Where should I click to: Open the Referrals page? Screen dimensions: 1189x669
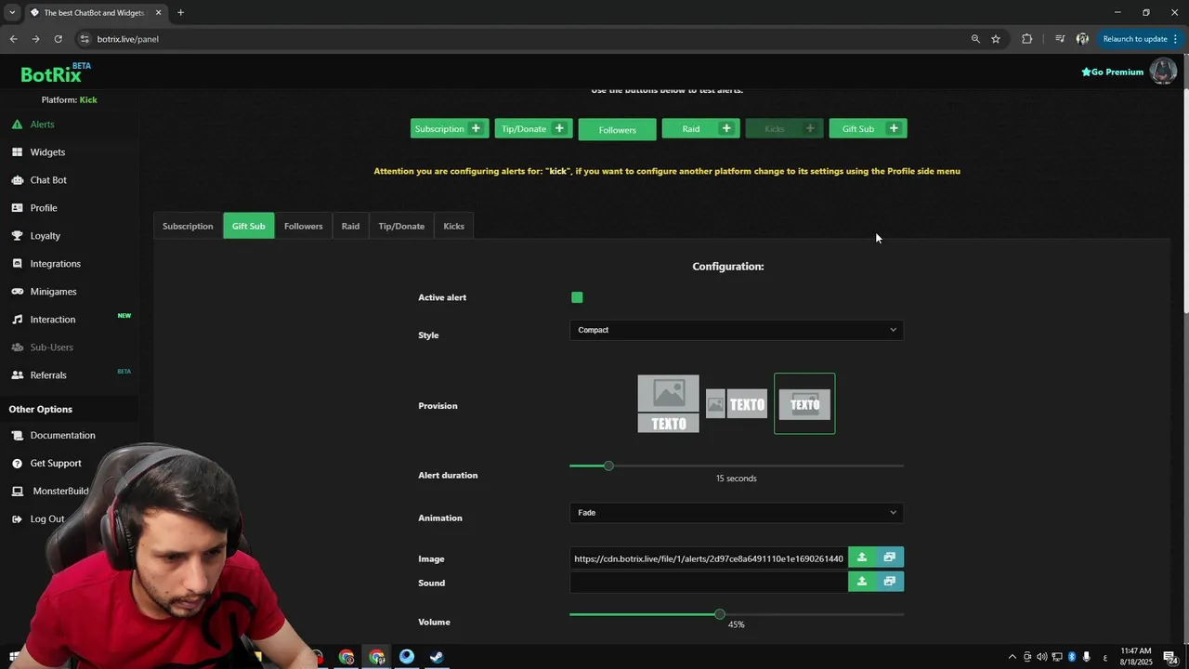48,375
